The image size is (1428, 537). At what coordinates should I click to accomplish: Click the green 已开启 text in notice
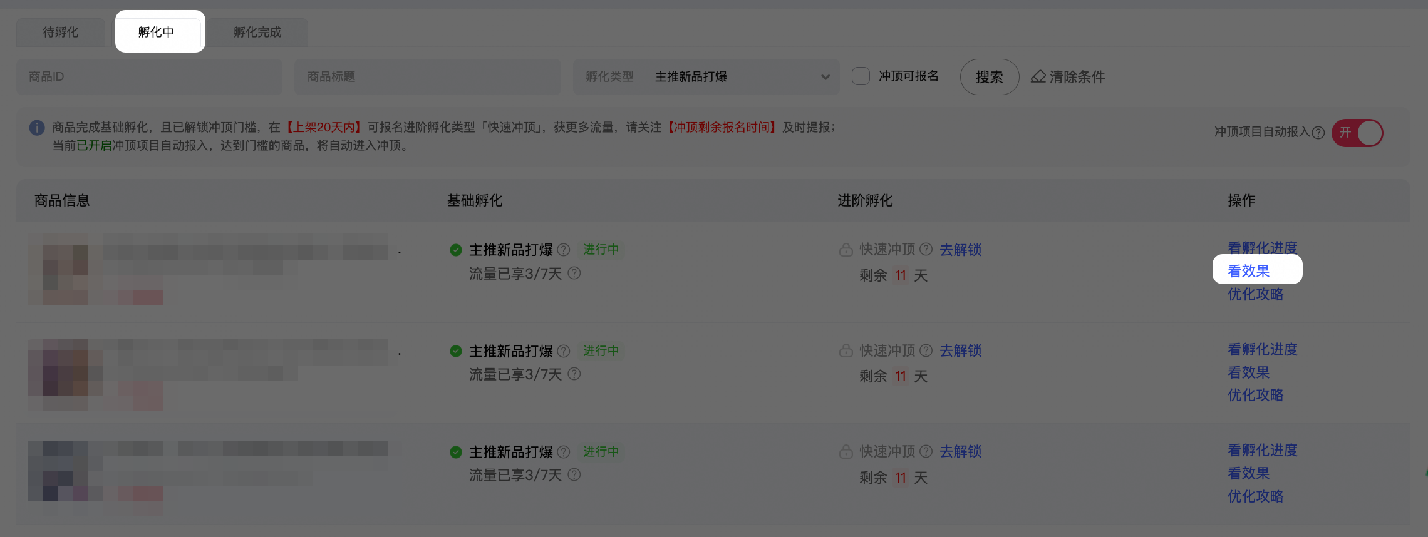point(94,146)
